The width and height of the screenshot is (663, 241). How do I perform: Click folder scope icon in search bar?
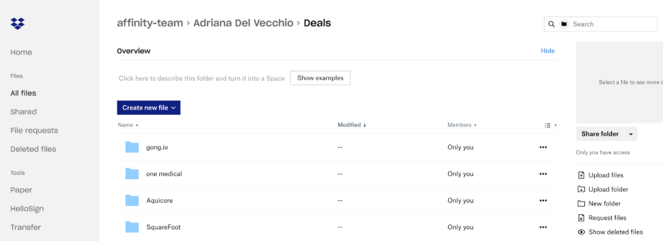[x=564, y=24]
